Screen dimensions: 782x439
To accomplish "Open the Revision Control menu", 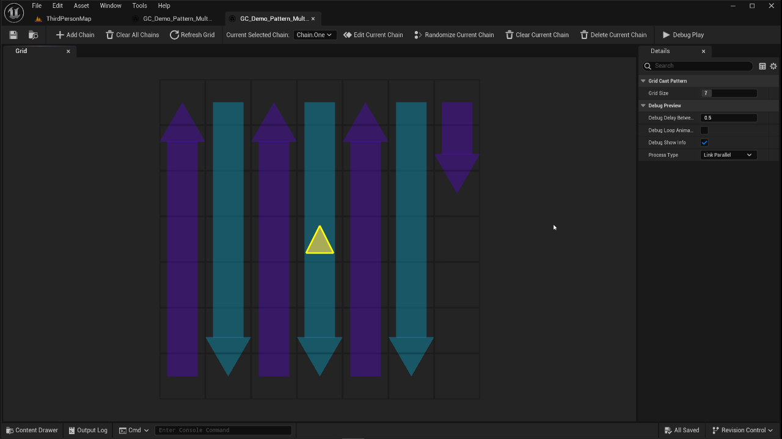I will [x=742, y=430].
